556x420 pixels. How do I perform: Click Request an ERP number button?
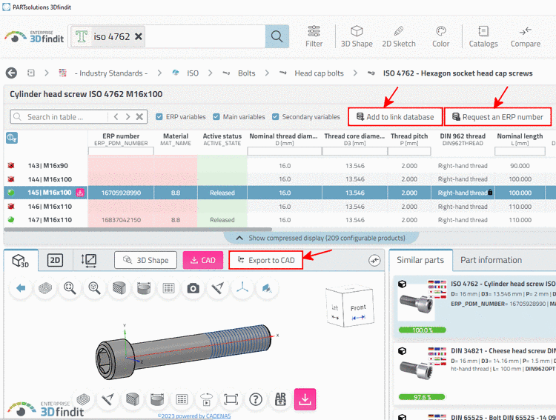(x=498, y=117)
